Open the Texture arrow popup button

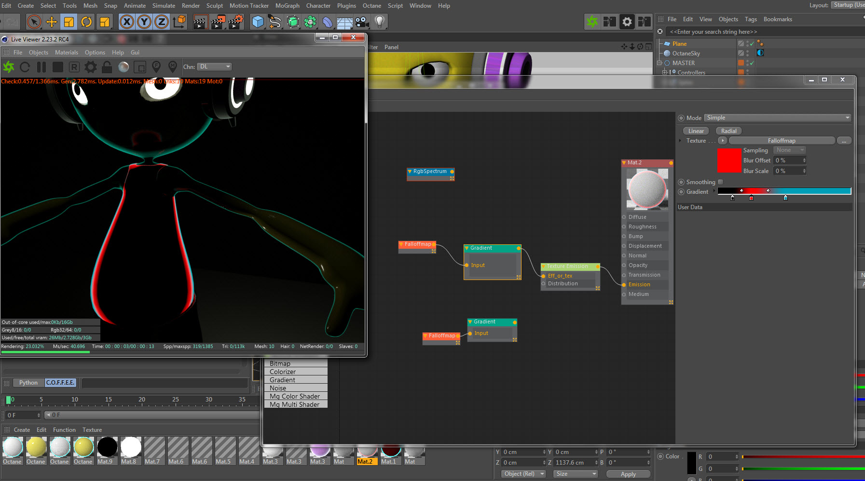pos(723,141)
